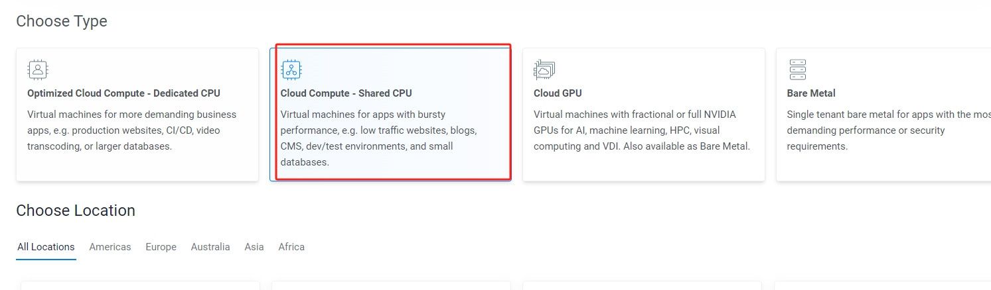Screen dimensions: 991x290
Task: Click the Cloud GPU icon
Action: pos(544,70)
